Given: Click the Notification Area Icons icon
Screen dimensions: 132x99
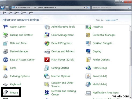Looking at the screenshot, I should click(x=88, y=93).
